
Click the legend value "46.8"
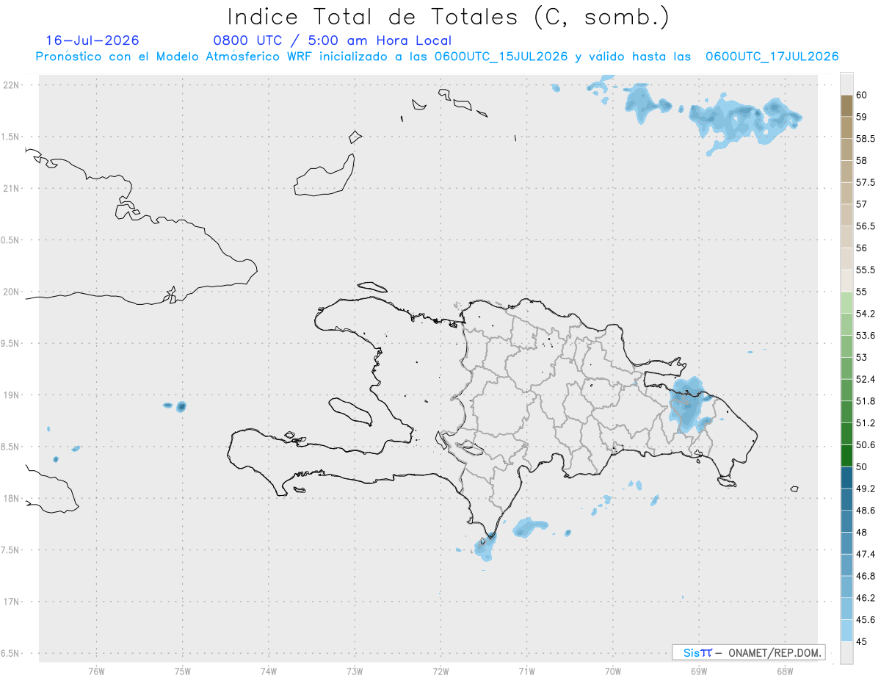(x=866, y=576)
